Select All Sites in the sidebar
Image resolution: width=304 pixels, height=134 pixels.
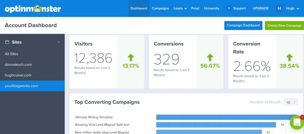32,54
